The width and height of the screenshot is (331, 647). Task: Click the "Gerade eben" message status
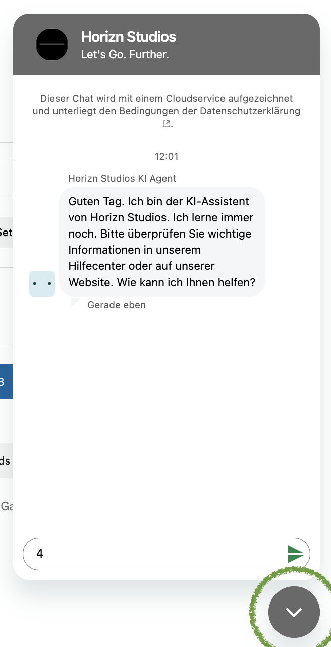coord(117,305)
